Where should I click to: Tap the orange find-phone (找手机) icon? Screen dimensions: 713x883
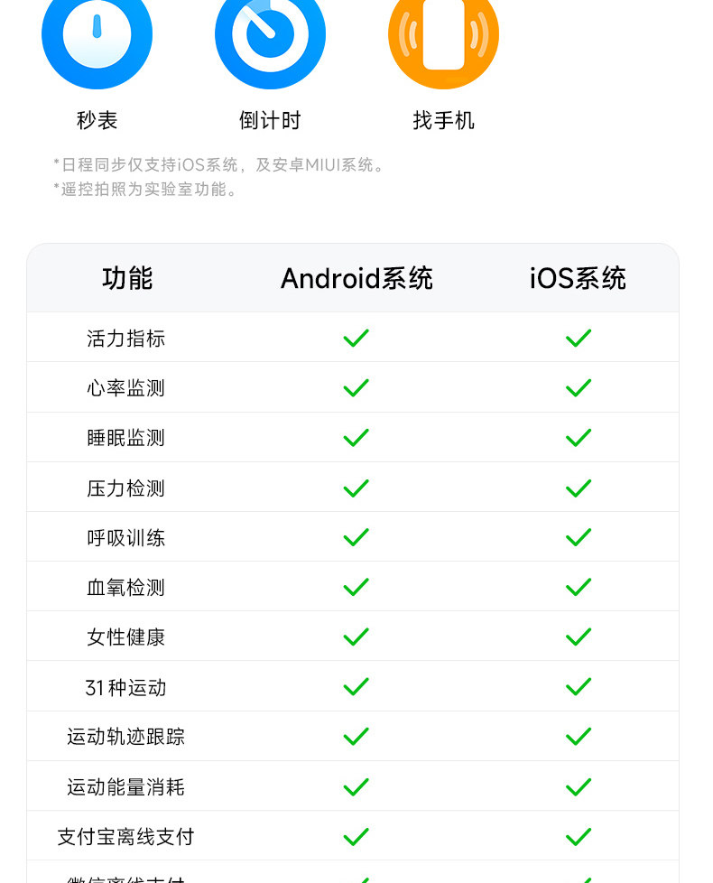tap(443, 36)
